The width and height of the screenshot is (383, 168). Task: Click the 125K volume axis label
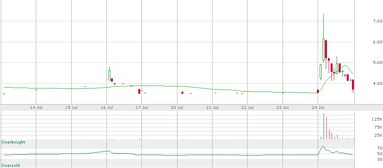[x=377, y=119]
